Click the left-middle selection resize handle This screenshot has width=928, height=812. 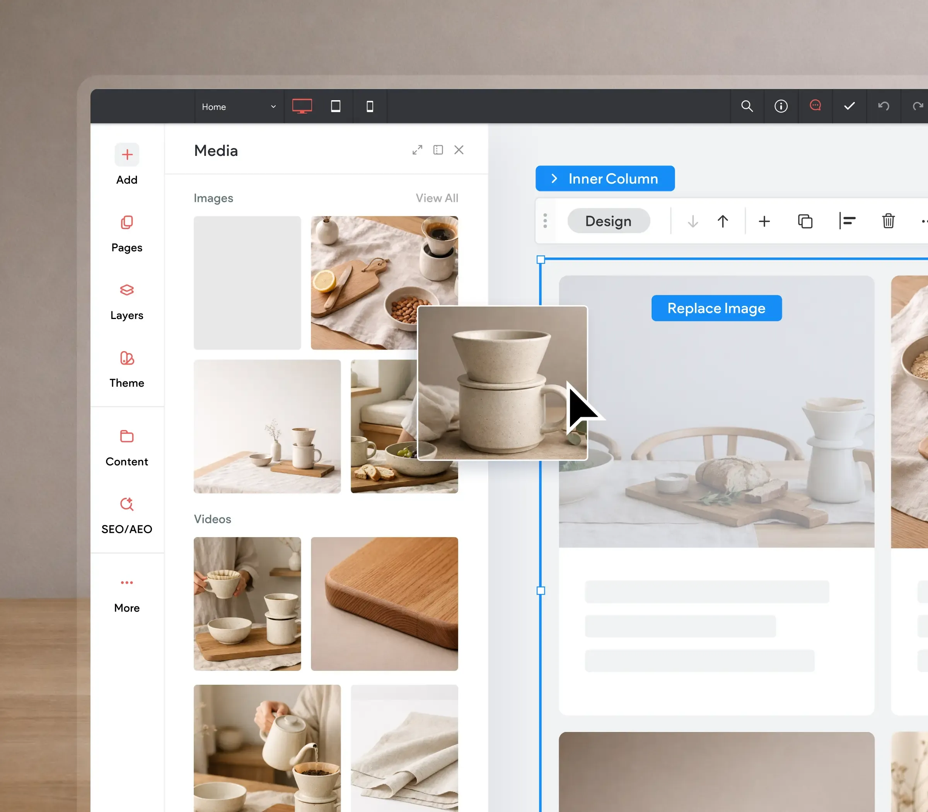(x=541, y=590)
